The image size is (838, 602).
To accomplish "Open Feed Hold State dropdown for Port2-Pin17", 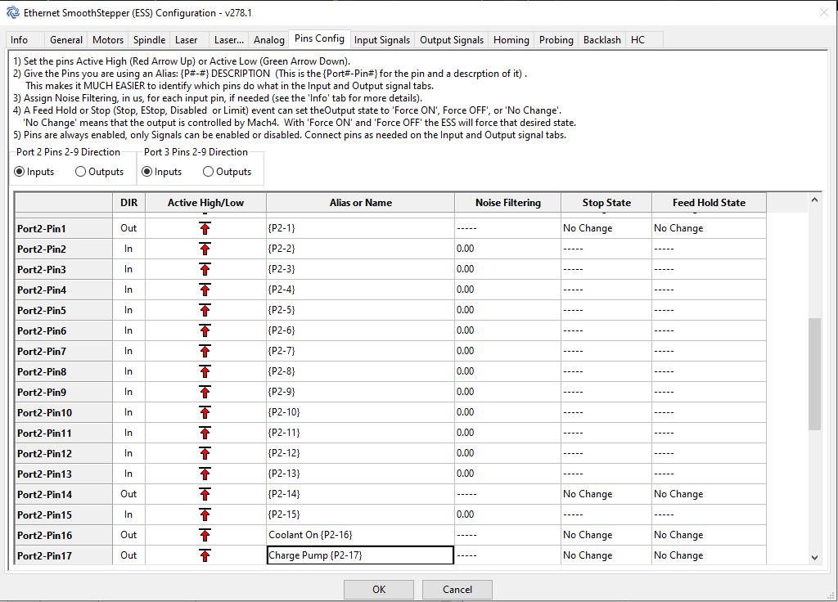I will coord(709,555).
